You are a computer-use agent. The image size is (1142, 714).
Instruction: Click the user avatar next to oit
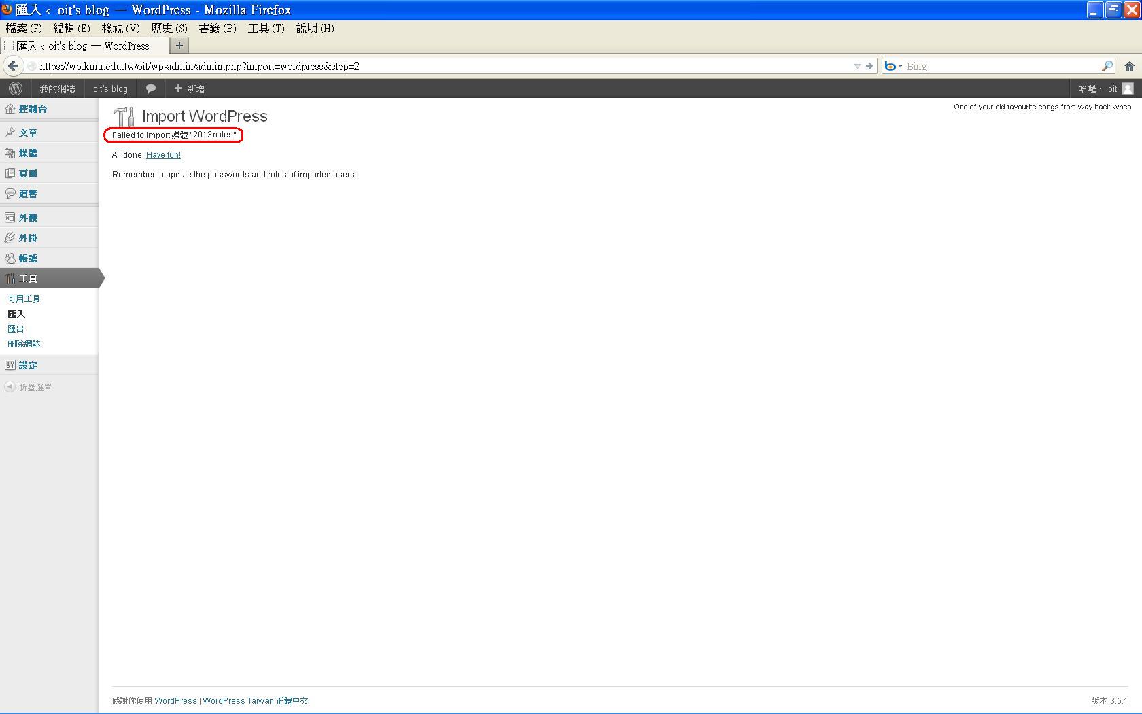pyautogui.click(x=1128, y=88)
